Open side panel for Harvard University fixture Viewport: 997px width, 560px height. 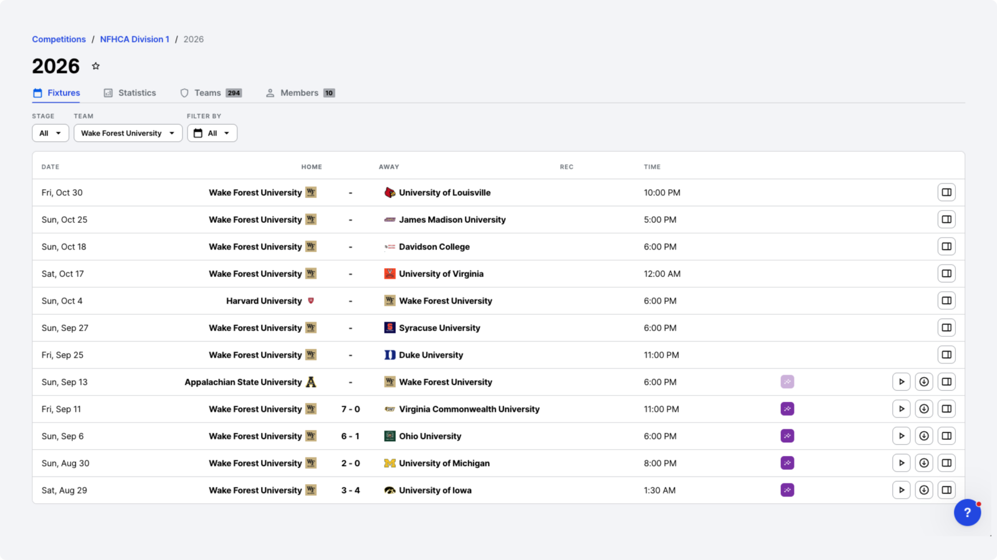pos(947,301)
